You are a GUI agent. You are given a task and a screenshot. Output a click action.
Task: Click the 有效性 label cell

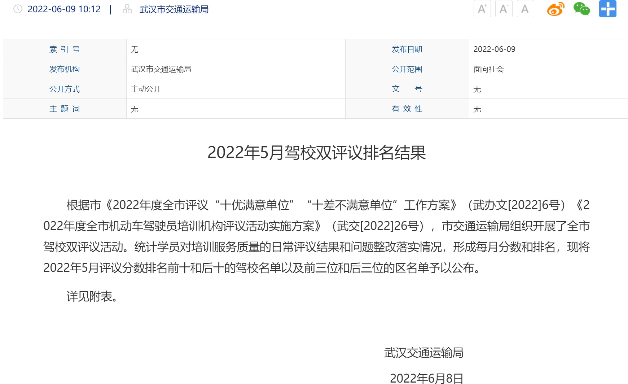pos(407,109)
